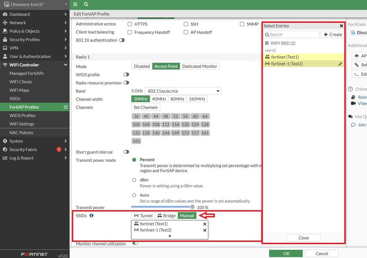Enable the SSH administrative access checkbox
Image resolution: width=367 pixels, height=258 pixels.
[x=186, y=24]
